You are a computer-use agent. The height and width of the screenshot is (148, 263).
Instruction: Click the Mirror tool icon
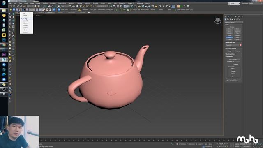point(111,7)
